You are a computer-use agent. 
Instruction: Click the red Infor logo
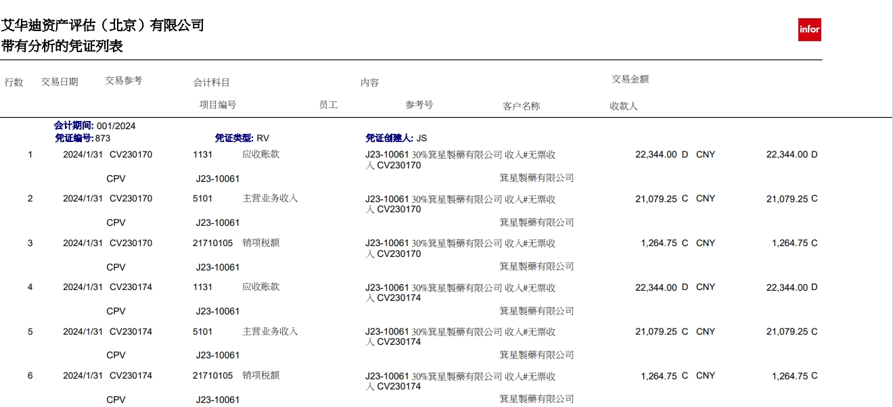pos(809,30)
